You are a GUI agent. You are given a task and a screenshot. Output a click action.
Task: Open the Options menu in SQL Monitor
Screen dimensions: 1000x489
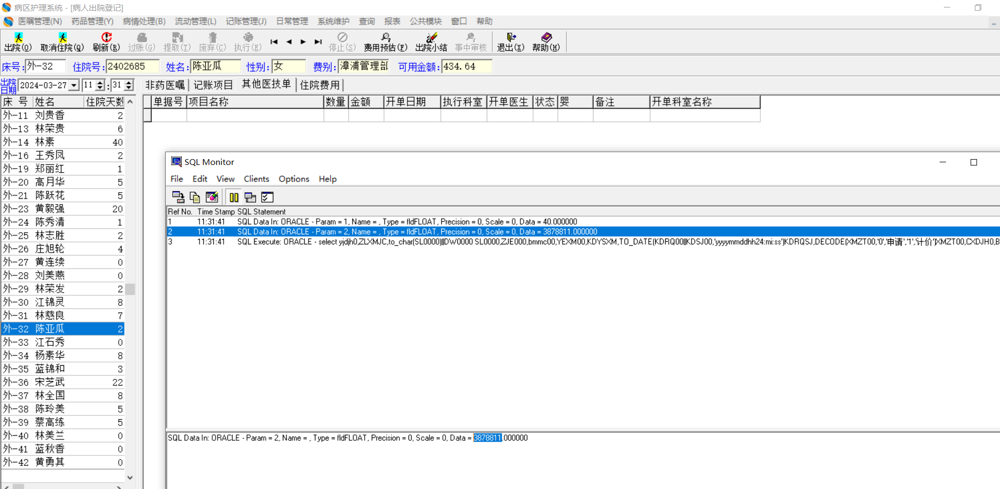pyautogui.click(x=294, y=179)
